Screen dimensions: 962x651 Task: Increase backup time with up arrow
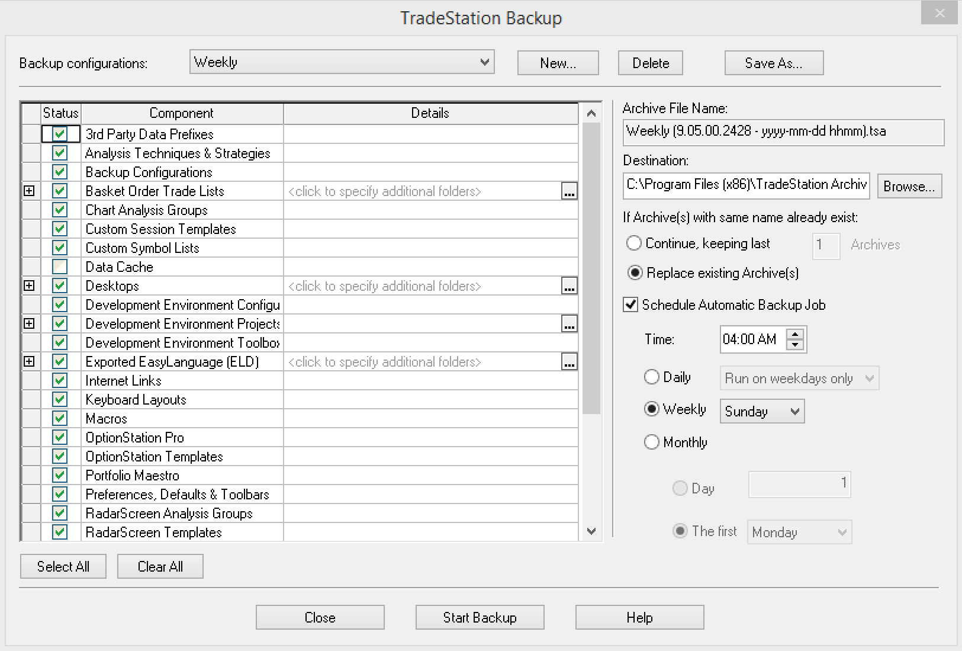click(795, 334)
